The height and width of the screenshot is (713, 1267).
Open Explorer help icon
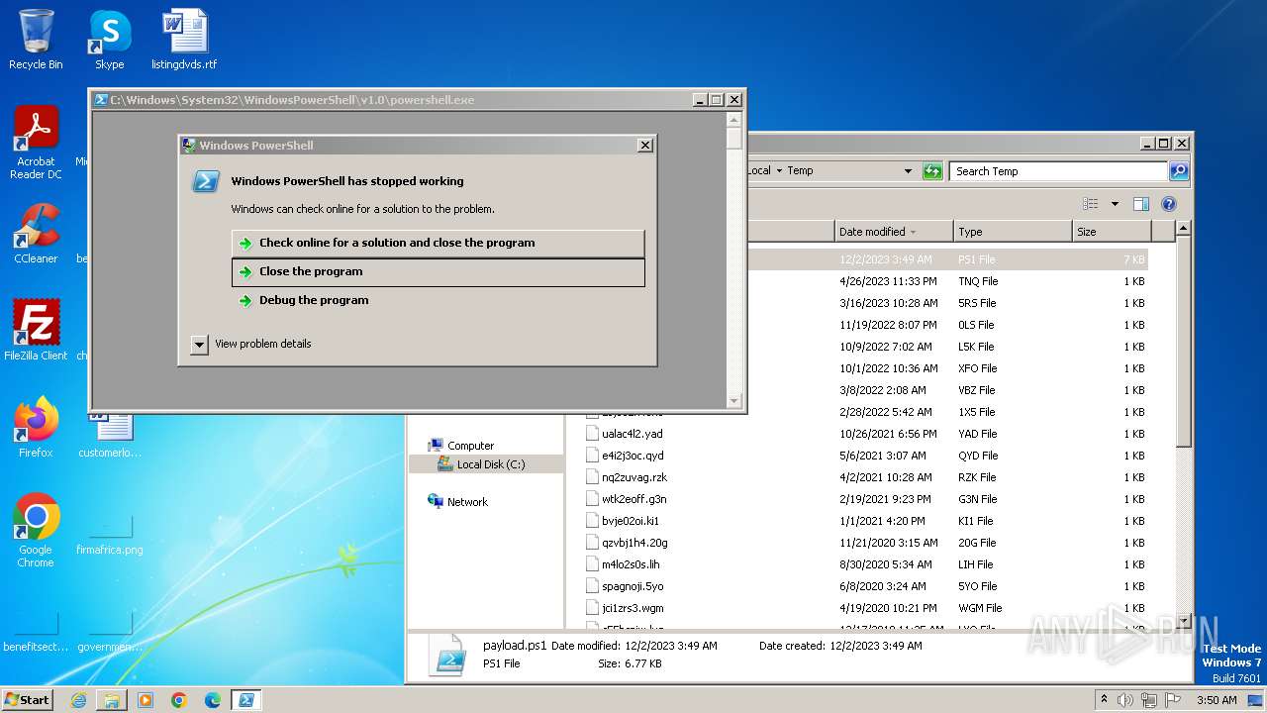(1168, 204)
